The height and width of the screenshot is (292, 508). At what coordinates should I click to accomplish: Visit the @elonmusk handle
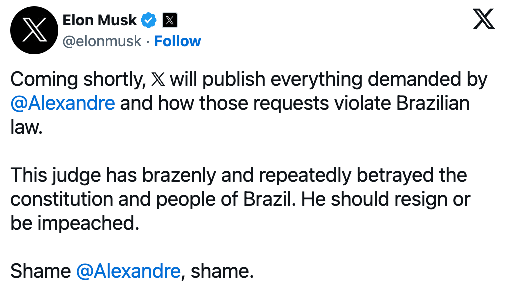click(102, 41)
